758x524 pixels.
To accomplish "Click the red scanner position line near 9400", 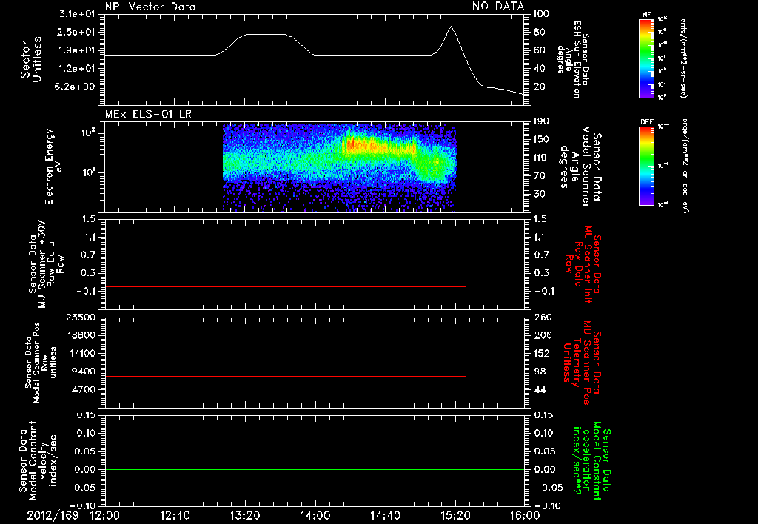I will tap(286, 376).
